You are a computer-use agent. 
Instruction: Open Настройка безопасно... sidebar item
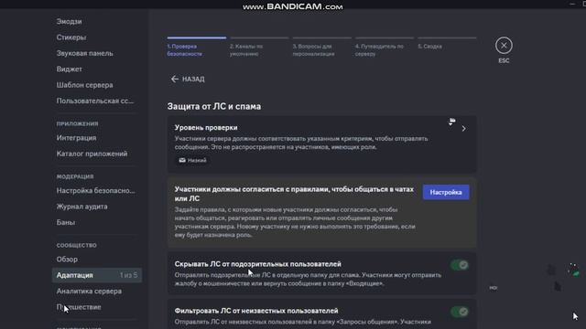click(x=96, y=191)
